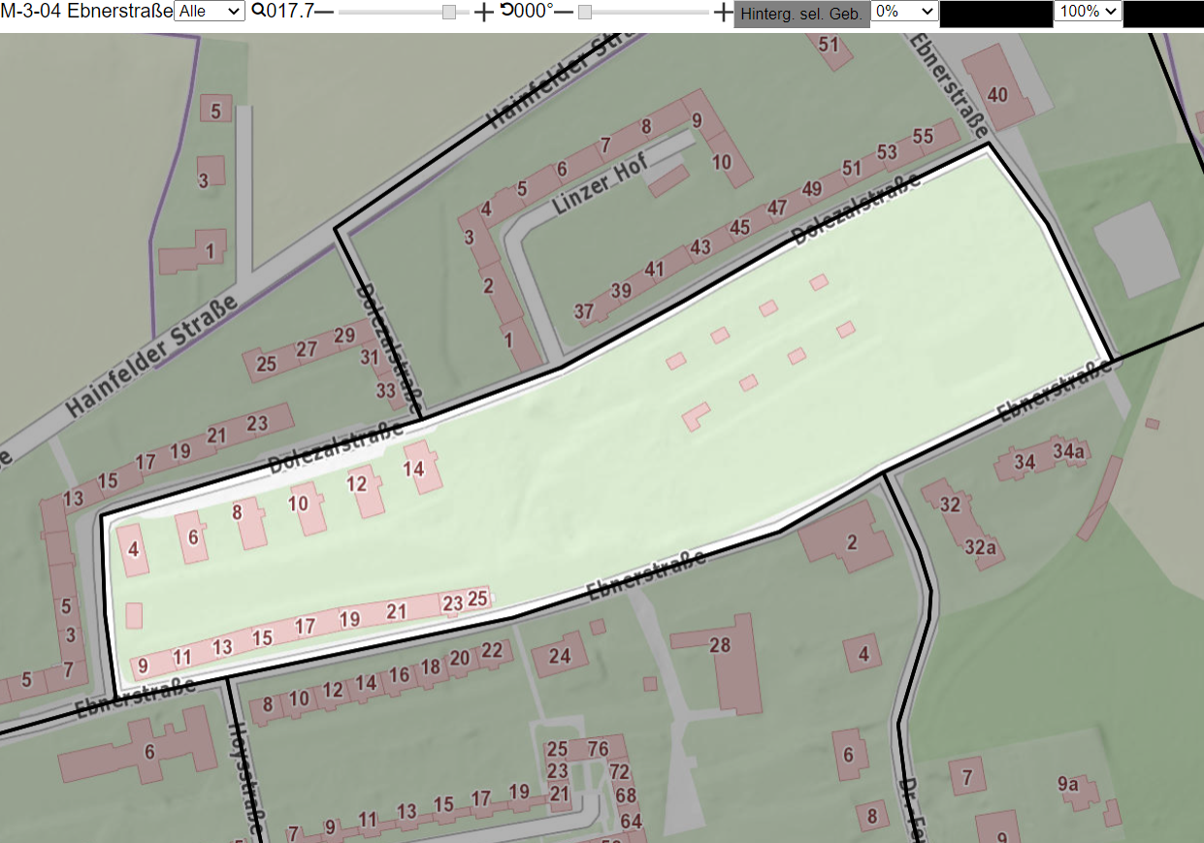Click the zoom in plus icon

(483, 13)
